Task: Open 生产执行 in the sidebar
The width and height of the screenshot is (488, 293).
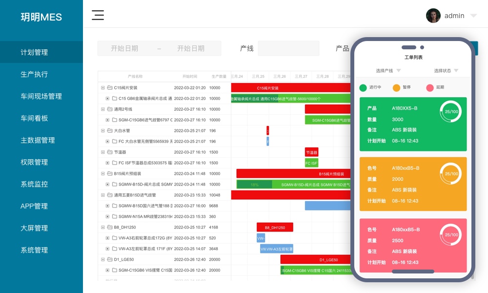Action: click(34, 74)
